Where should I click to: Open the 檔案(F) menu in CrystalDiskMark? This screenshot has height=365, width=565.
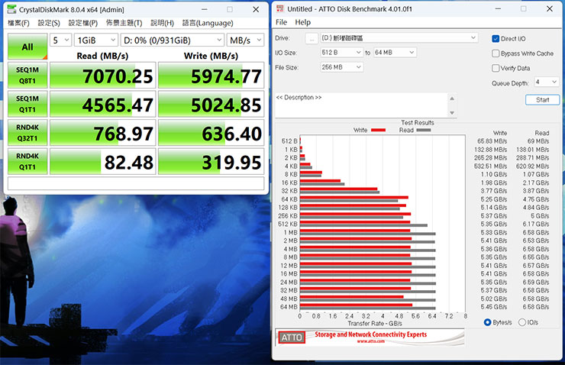[x=18, y=23]
